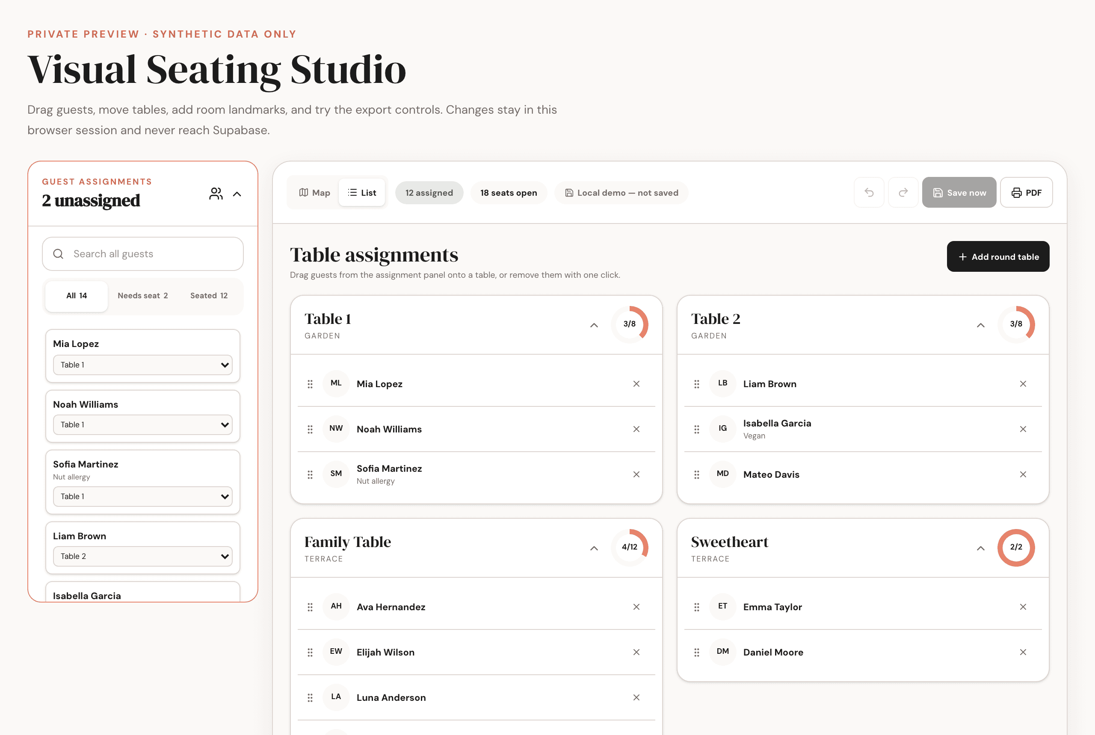The image size is (1095, 735).
Task: Switch to List view
Action: (362, 193)
